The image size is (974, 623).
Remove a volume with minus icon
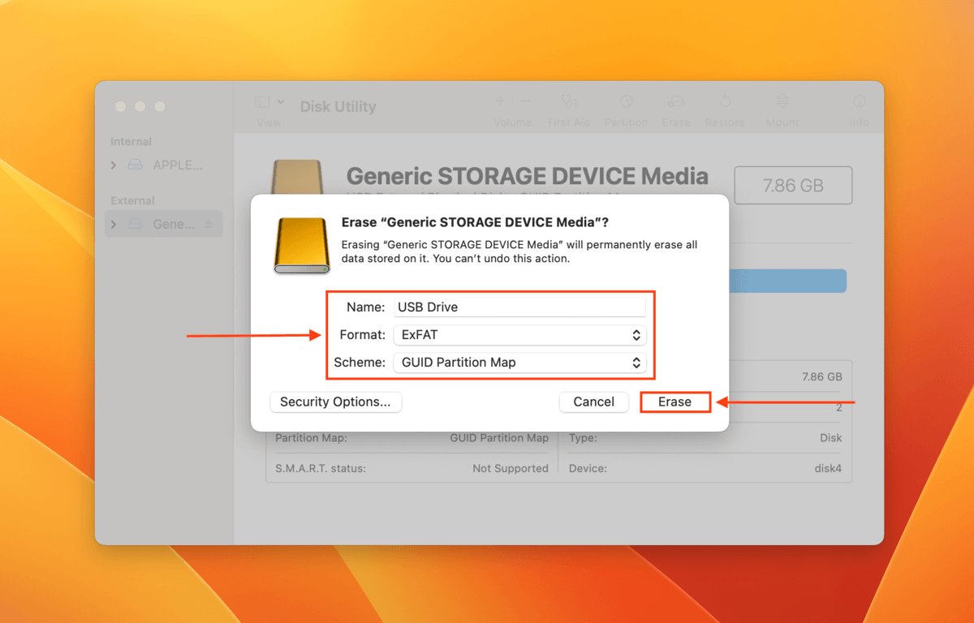point(525,101)
